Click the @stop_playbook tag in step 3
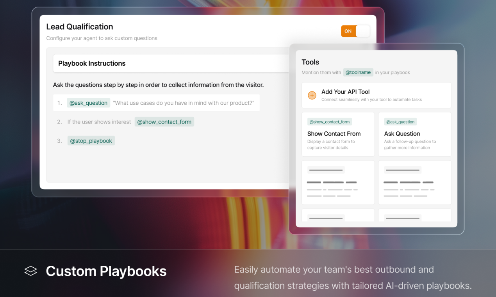Viewport: 496px width, 297px height. tap(91, 141)
